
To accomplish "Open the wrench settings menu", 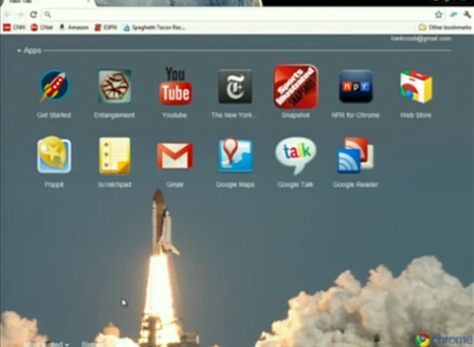I will click(467, 14).
